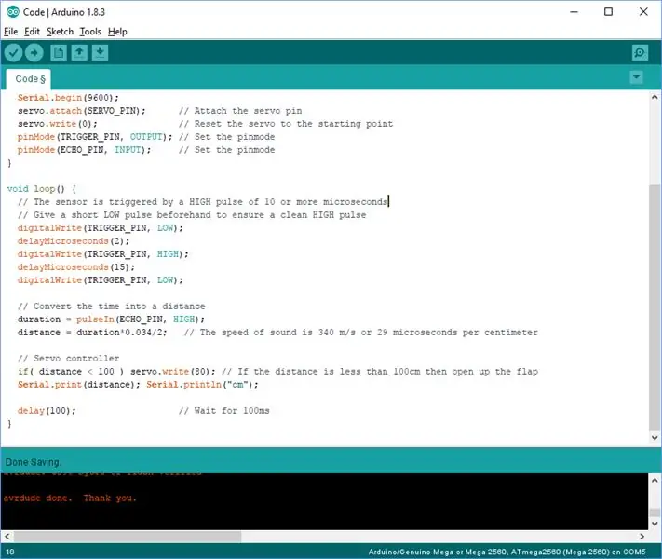Click the editor vertical scrollbar thumb
This screenshot has height=559, width=662.
pyautogui.click(x=655, y=308)
